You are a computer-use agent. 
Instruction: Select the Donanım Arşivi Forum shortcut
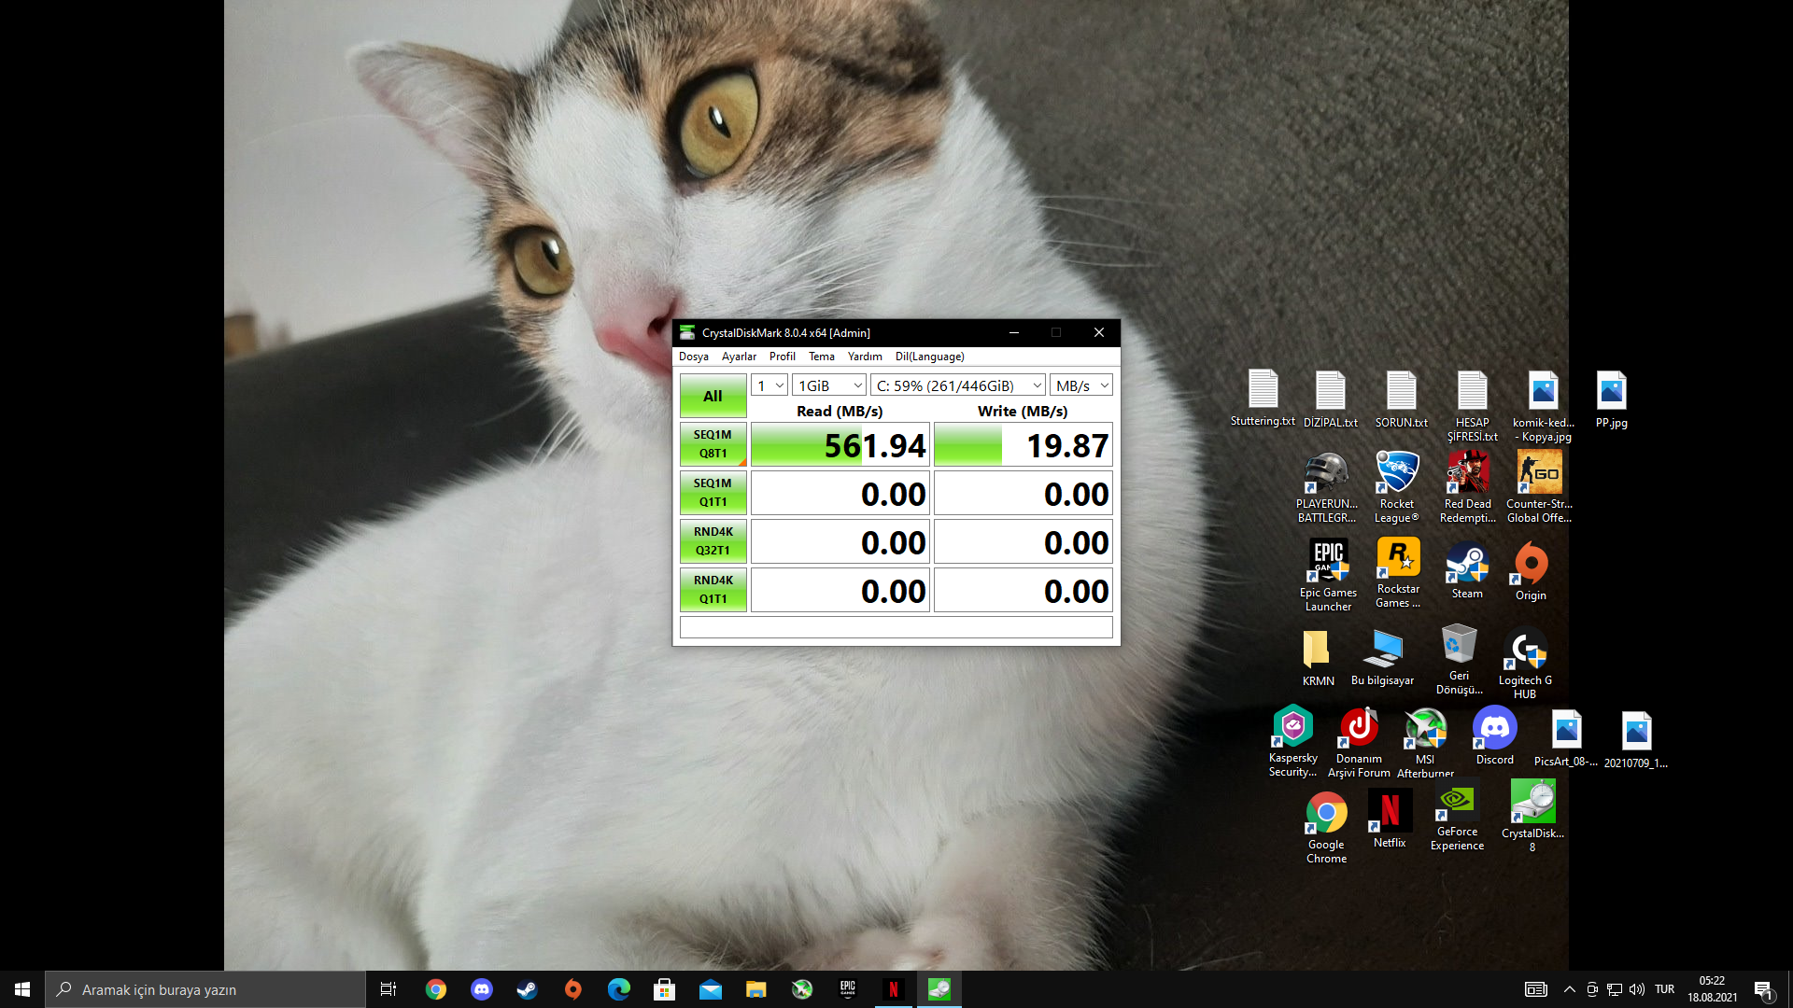pyautogui.click(x=1359, y=743)
